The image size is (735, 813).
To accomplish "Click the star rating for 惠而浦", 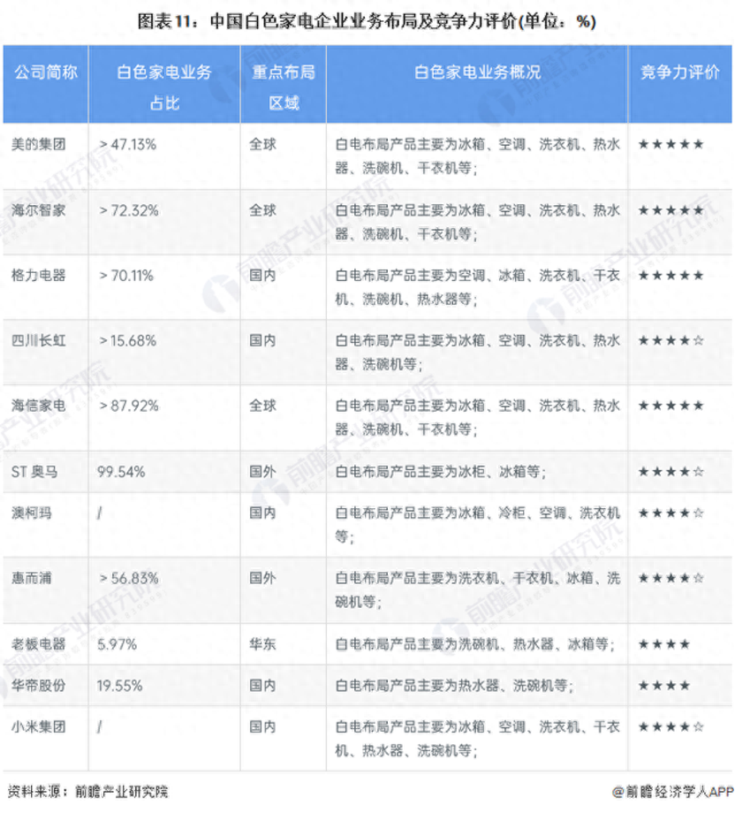I will [671, 578].
